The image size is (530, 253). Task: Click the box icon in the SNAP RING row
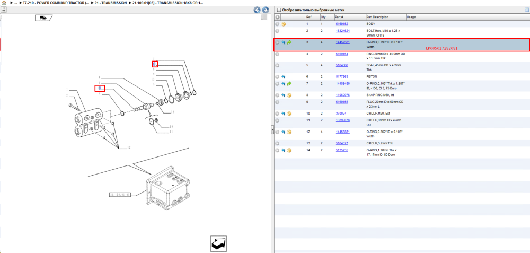[x=289, y=95]
